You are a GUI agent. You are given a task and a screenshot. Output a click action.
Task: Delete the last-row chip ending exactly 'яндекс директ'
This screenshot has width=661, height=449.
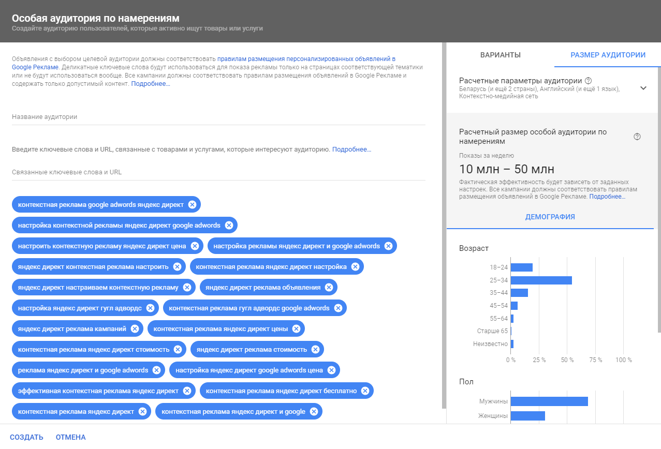[142, 412]
